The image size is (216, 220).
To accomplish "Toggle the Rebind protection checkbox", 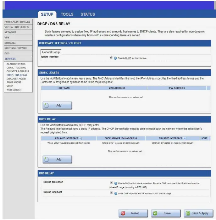I will [x=111, y=183].
